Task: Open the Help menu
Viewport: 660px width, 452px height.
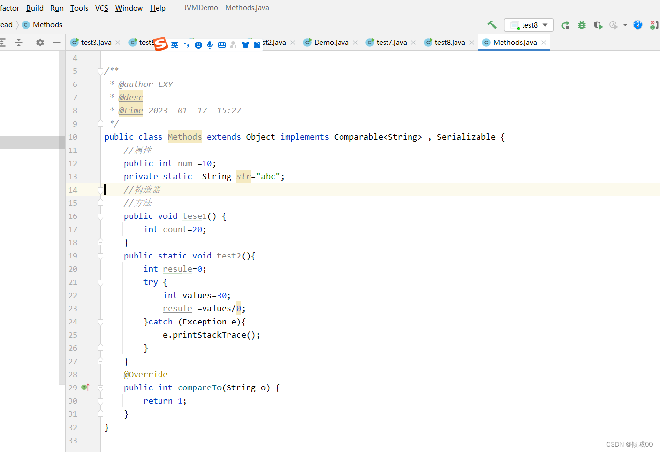Action: coord(158,8)
